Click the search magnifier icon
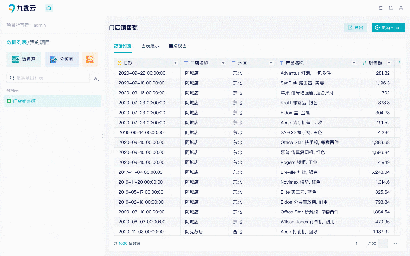 pos(12,78)
